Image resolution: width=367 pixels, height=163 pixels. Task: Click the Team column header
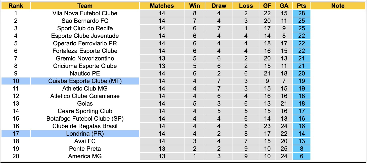tap(85, 6)
